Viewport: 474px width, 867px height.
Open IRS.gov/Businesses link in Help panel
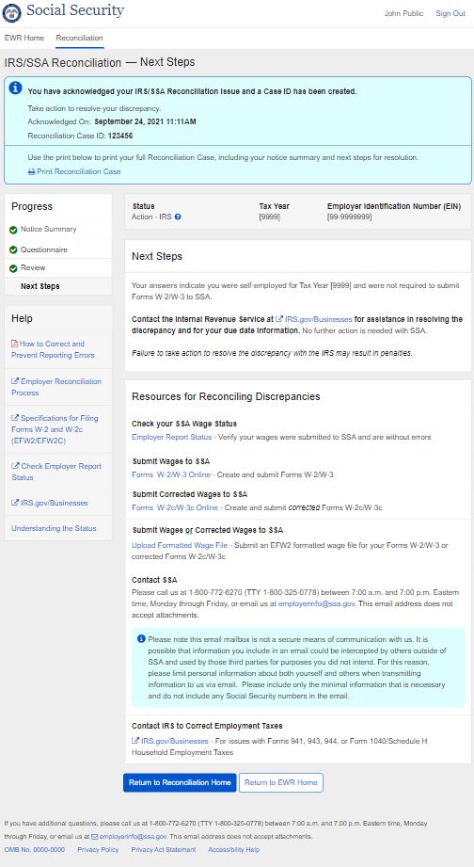coord(55,504)
